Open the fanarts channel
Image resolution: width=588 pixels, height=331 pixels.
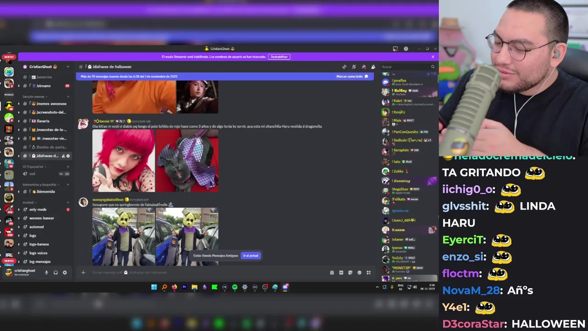tap(46, 121)
